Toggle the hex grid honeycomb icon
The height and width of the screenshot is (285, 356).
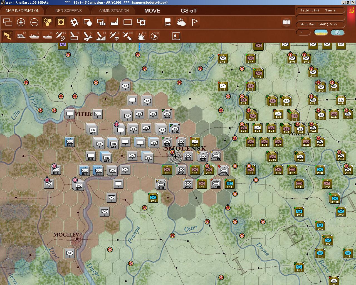tap(48, 22)
